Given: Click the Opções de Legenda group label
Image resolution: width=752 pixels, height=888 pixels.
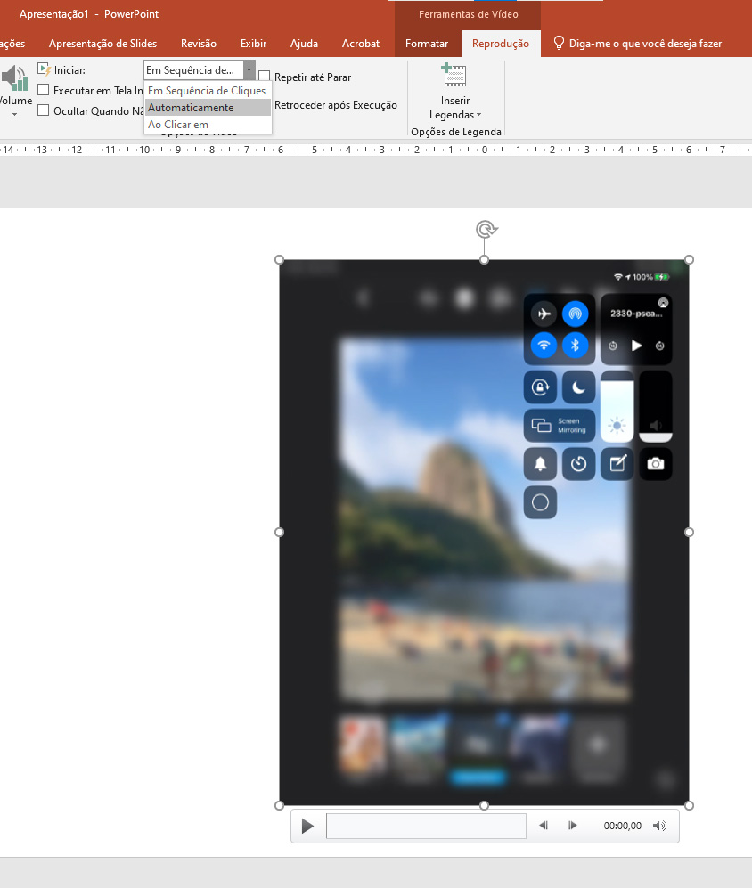Looking at the screenshot, I should [456, 132].
